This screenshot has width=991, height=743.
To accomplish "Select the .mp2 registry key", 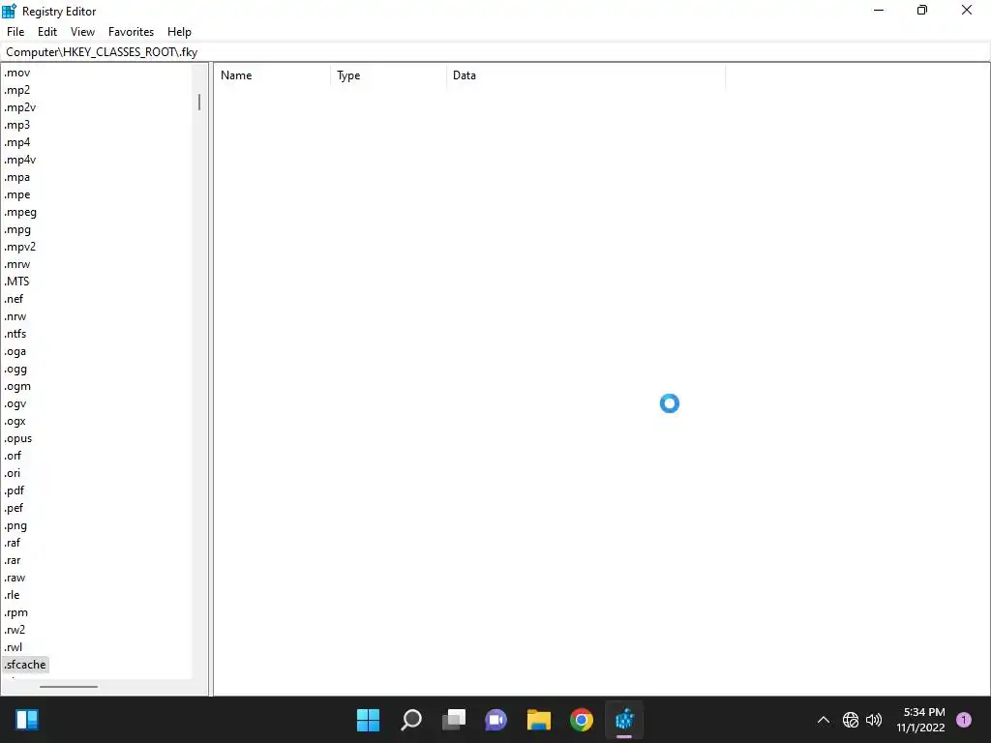I will (17, 90).
